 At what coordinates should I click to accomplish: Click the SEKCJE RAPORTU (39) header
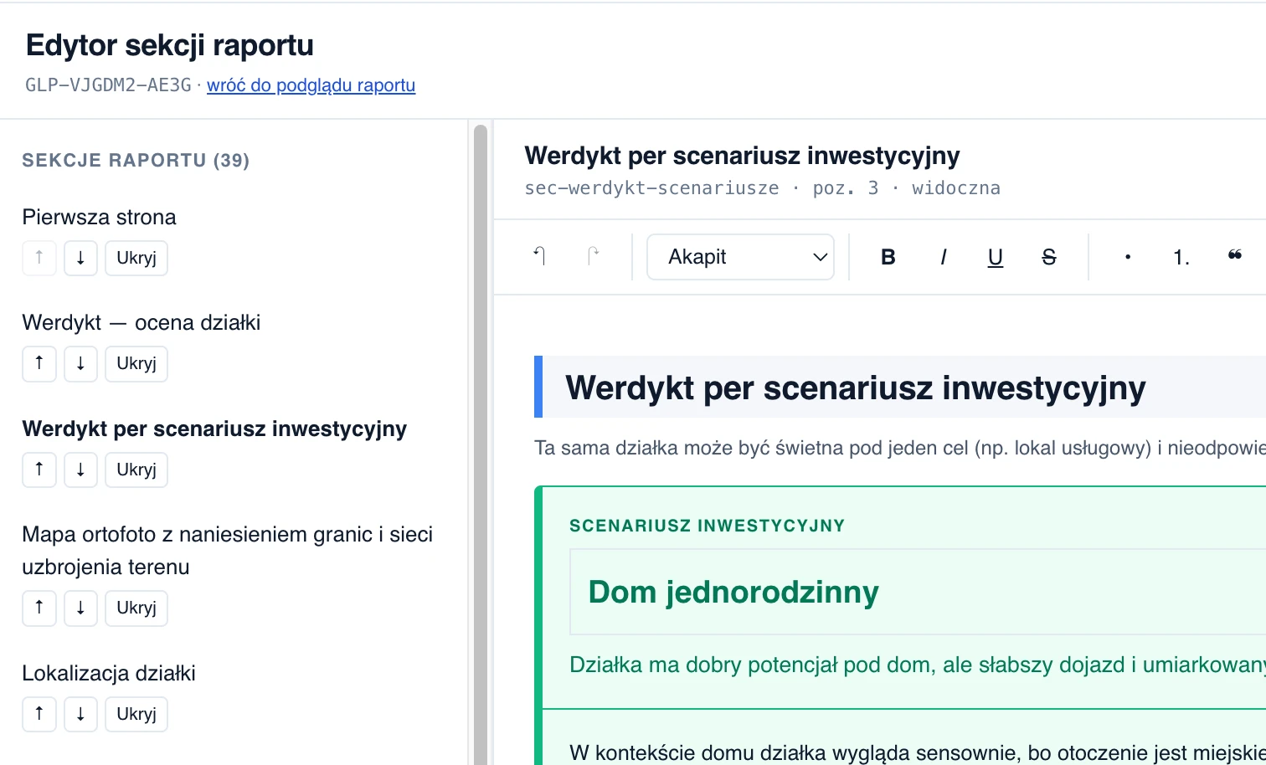pos(136,161)
